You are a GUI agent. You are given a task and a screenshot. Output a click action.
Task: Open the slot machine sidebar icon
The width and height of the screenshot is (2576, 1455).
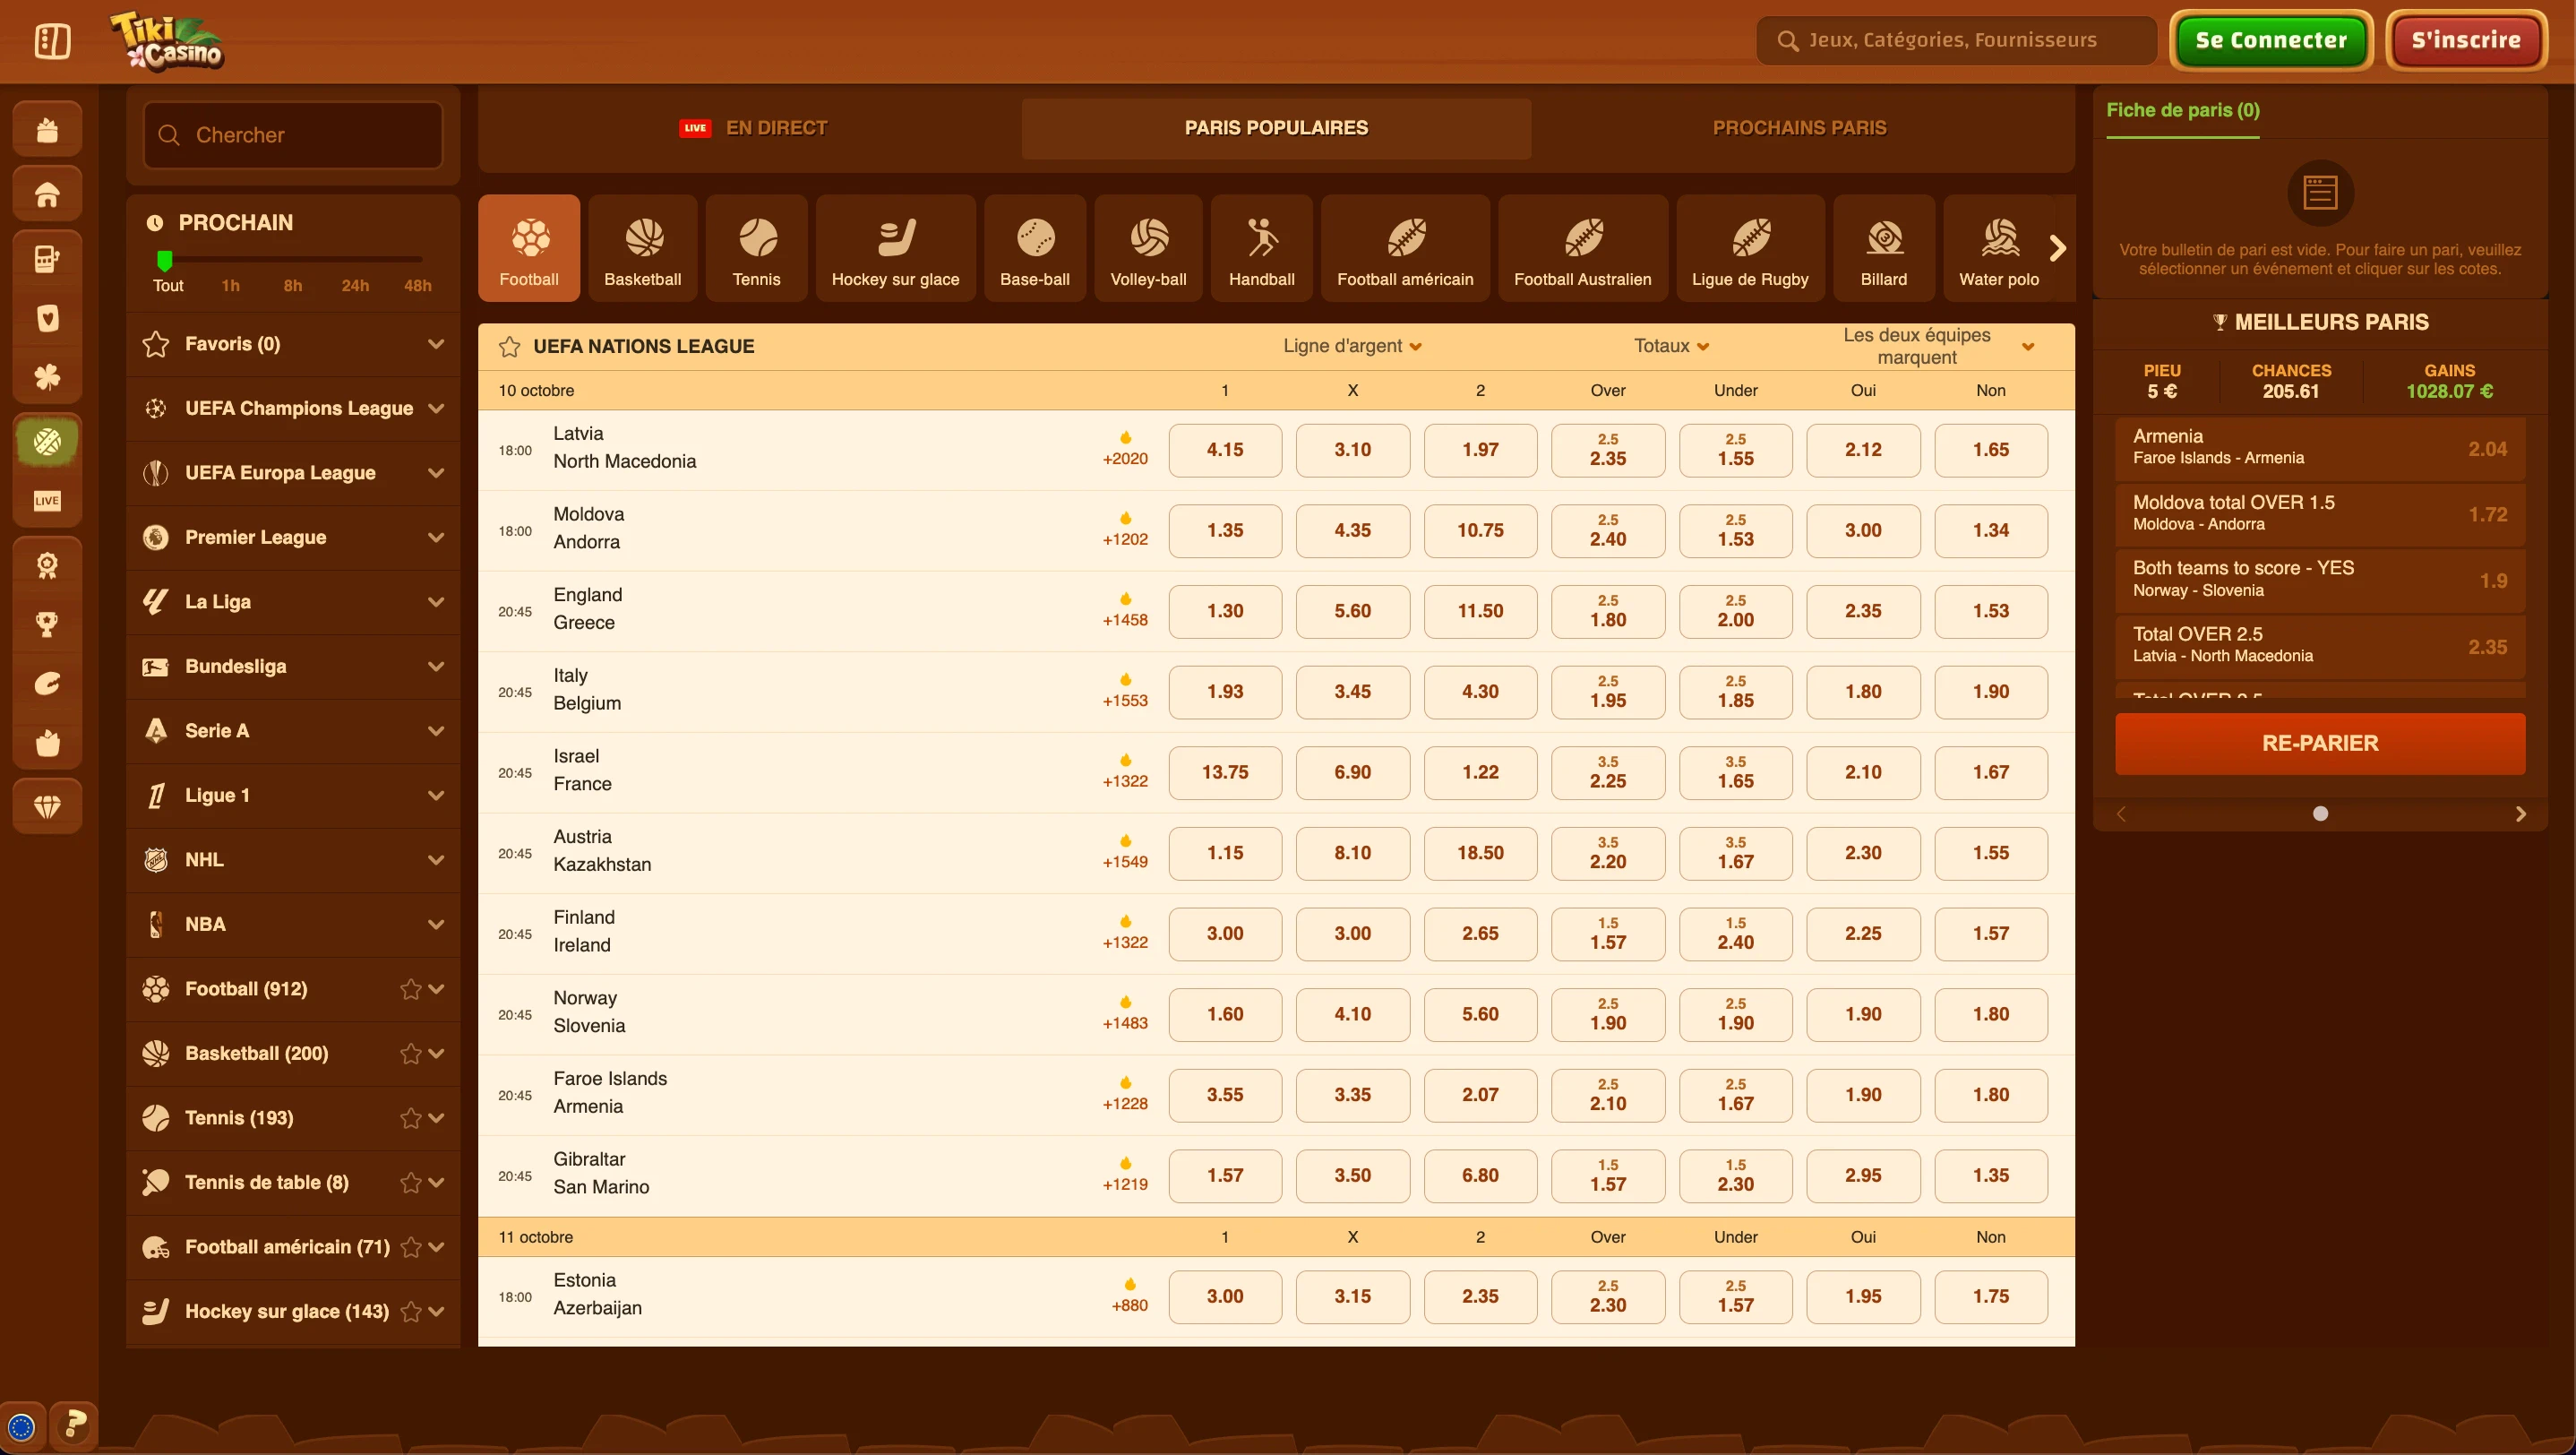pyautogui.click(x=47, y=258)
